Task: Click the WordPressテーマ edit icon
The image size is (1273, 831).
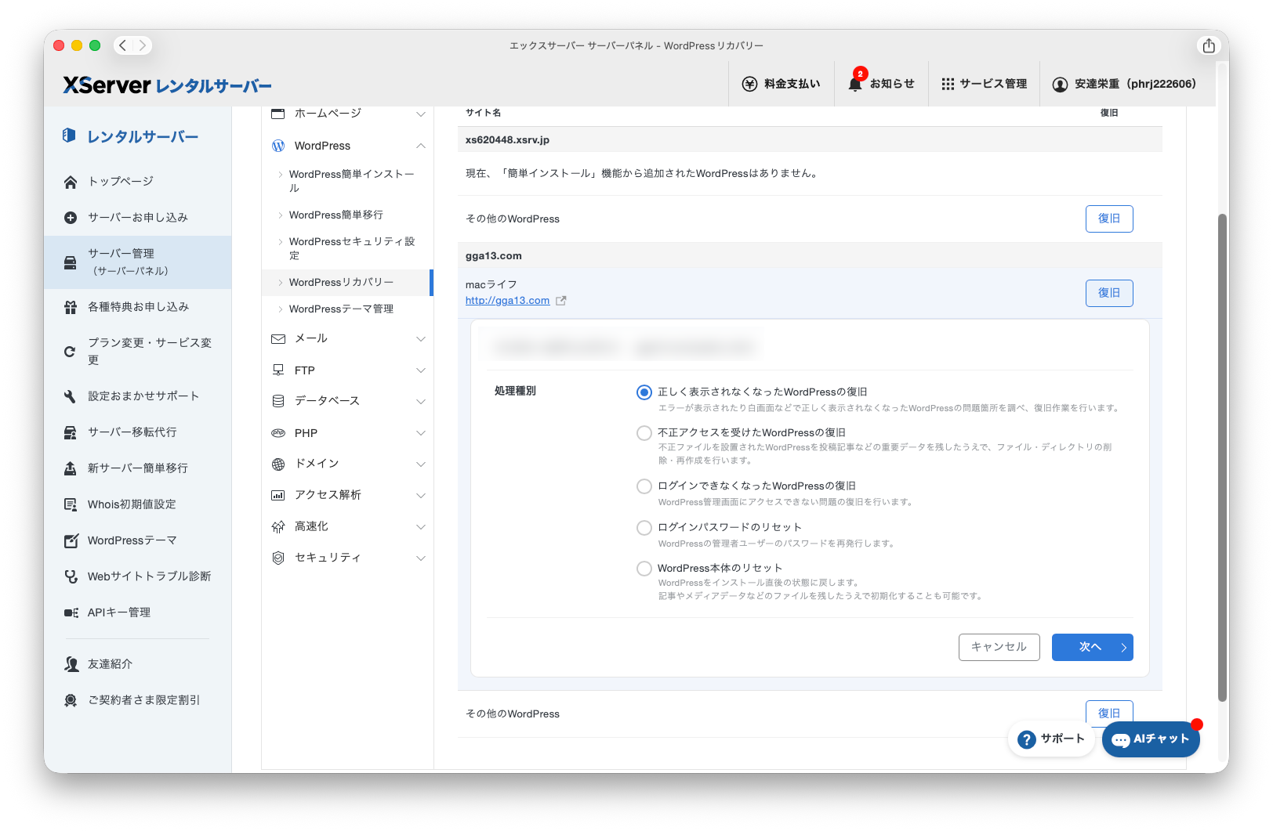Action: [x=71, y=540]
